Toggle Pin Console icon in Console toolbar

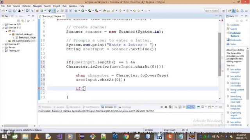pos(198,107)
